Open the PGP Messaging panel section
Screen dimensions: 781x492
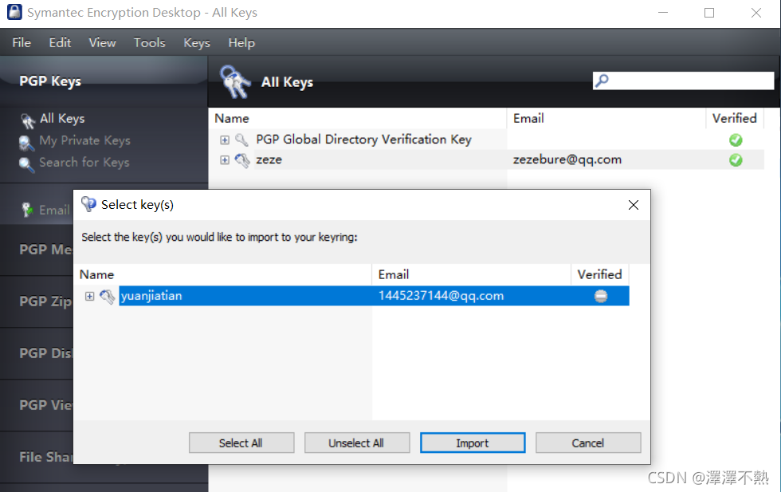[x=46, y=250]
